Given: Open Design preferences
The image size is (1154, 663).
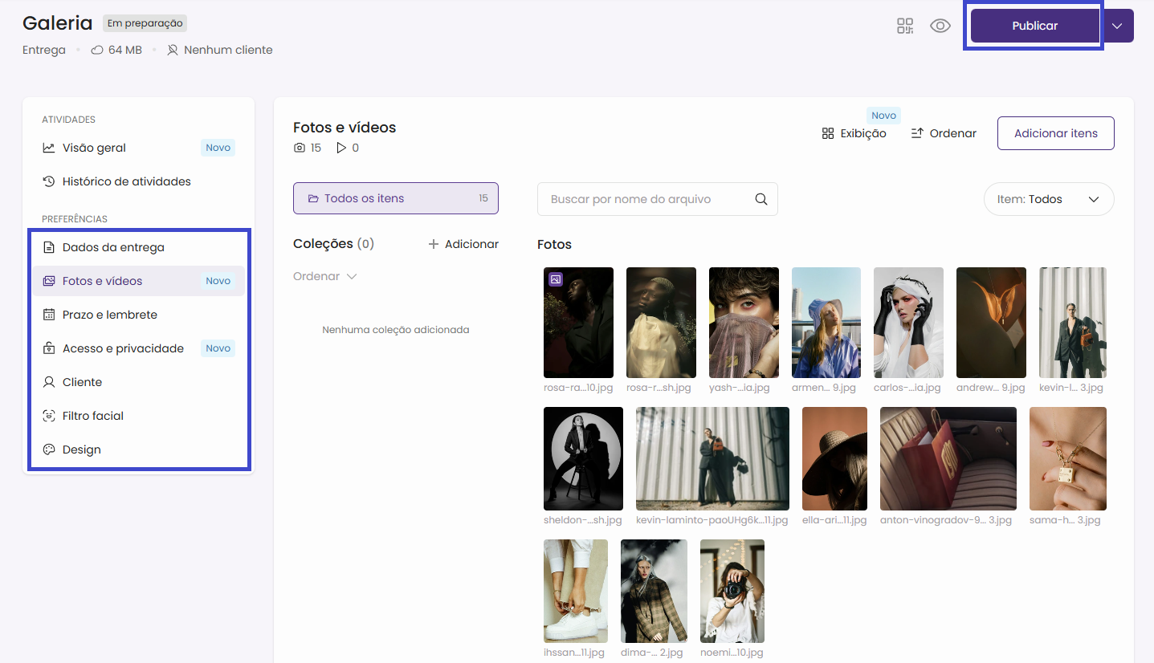Looking at the screenshot, I should 82,449.
